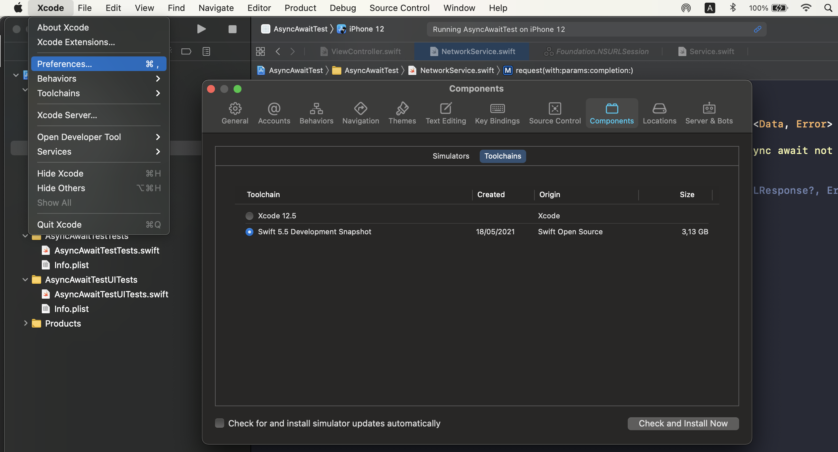Open Toolchains submenu in Xcode menu

(99, 93)
